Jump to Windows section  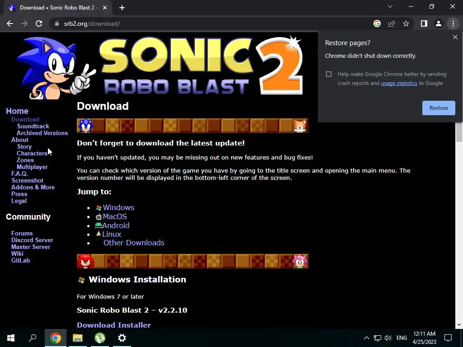[x=118, y=208]
